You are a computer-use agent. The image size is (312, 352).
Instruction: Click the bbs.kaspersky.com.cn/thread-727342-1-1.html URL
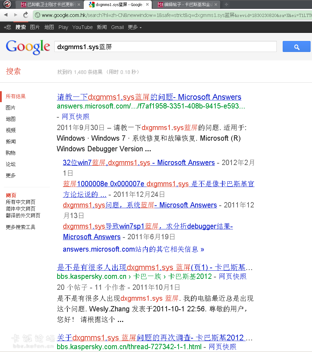pos(129,347)
